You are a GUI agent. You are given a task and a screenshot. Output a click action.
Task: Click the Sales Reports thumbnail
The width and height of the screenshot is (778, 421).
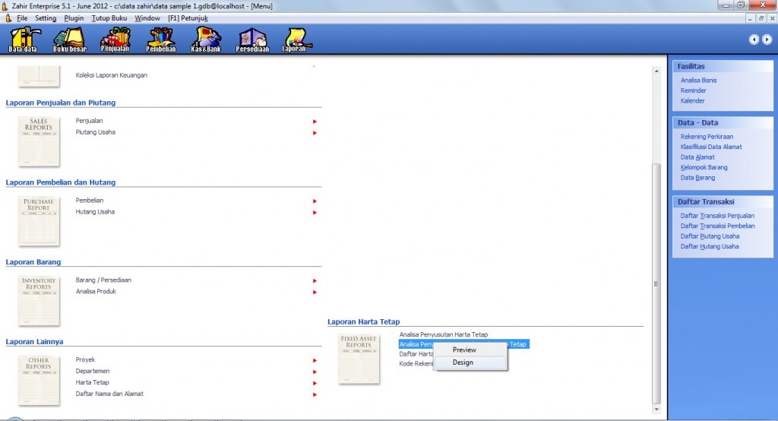click(x=39, y=141)
